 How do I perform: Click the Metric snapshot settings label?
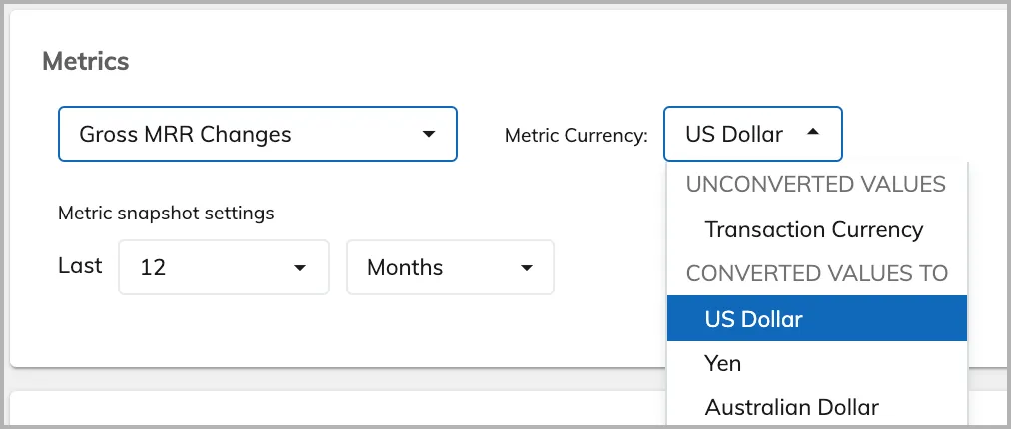166,213
